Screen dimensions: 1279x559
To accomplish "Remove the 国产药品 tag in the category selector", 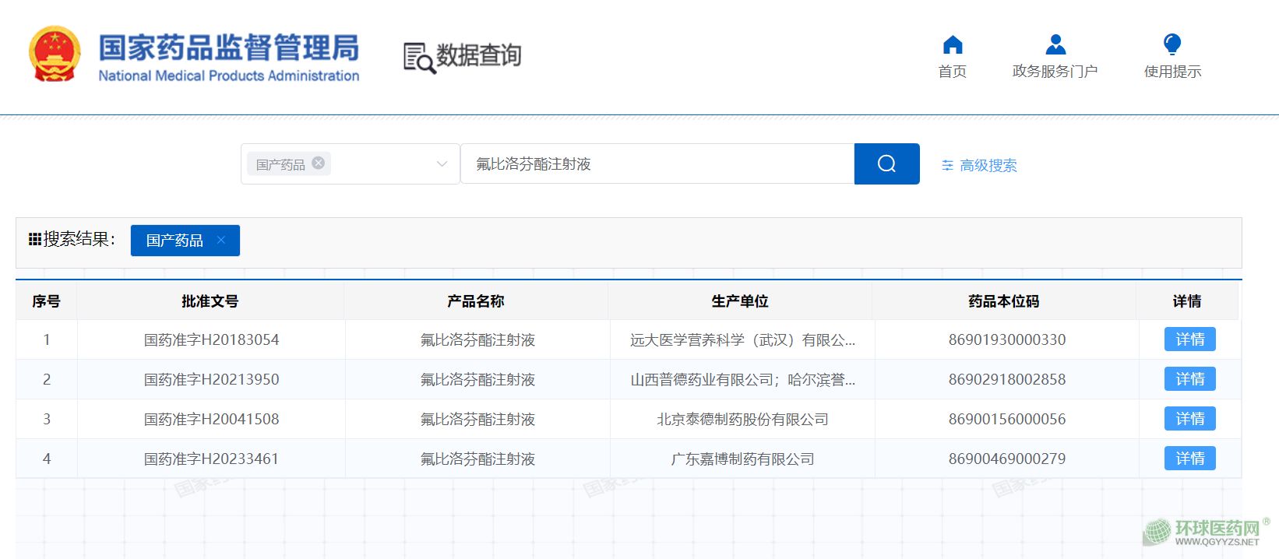I will (318, 163).
